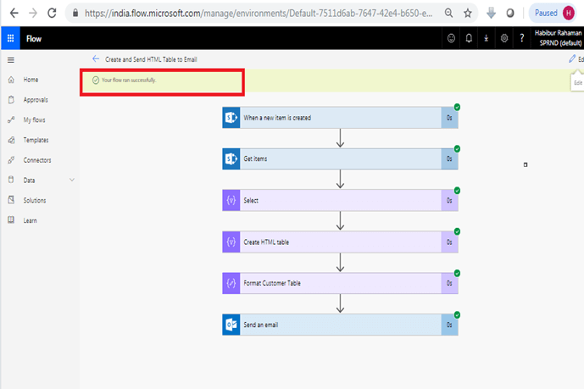
Task: Click the settings gear icon in header
Action: [x=504, y=38]
